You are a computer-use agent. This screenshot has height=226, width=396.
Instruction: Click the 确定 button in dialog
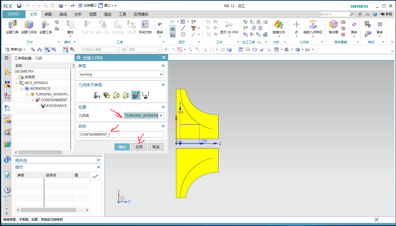pyautogui.click(x=122, y=147)
